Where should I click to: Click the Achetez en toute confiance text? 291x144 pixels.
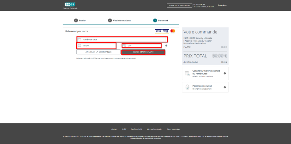click(203, 76)
